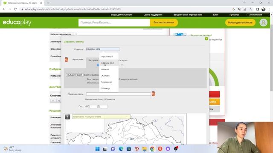The width and height of the screenshot is (273, 153).
Task: Bookmark this page with star icon
Action: pos(250,9)
